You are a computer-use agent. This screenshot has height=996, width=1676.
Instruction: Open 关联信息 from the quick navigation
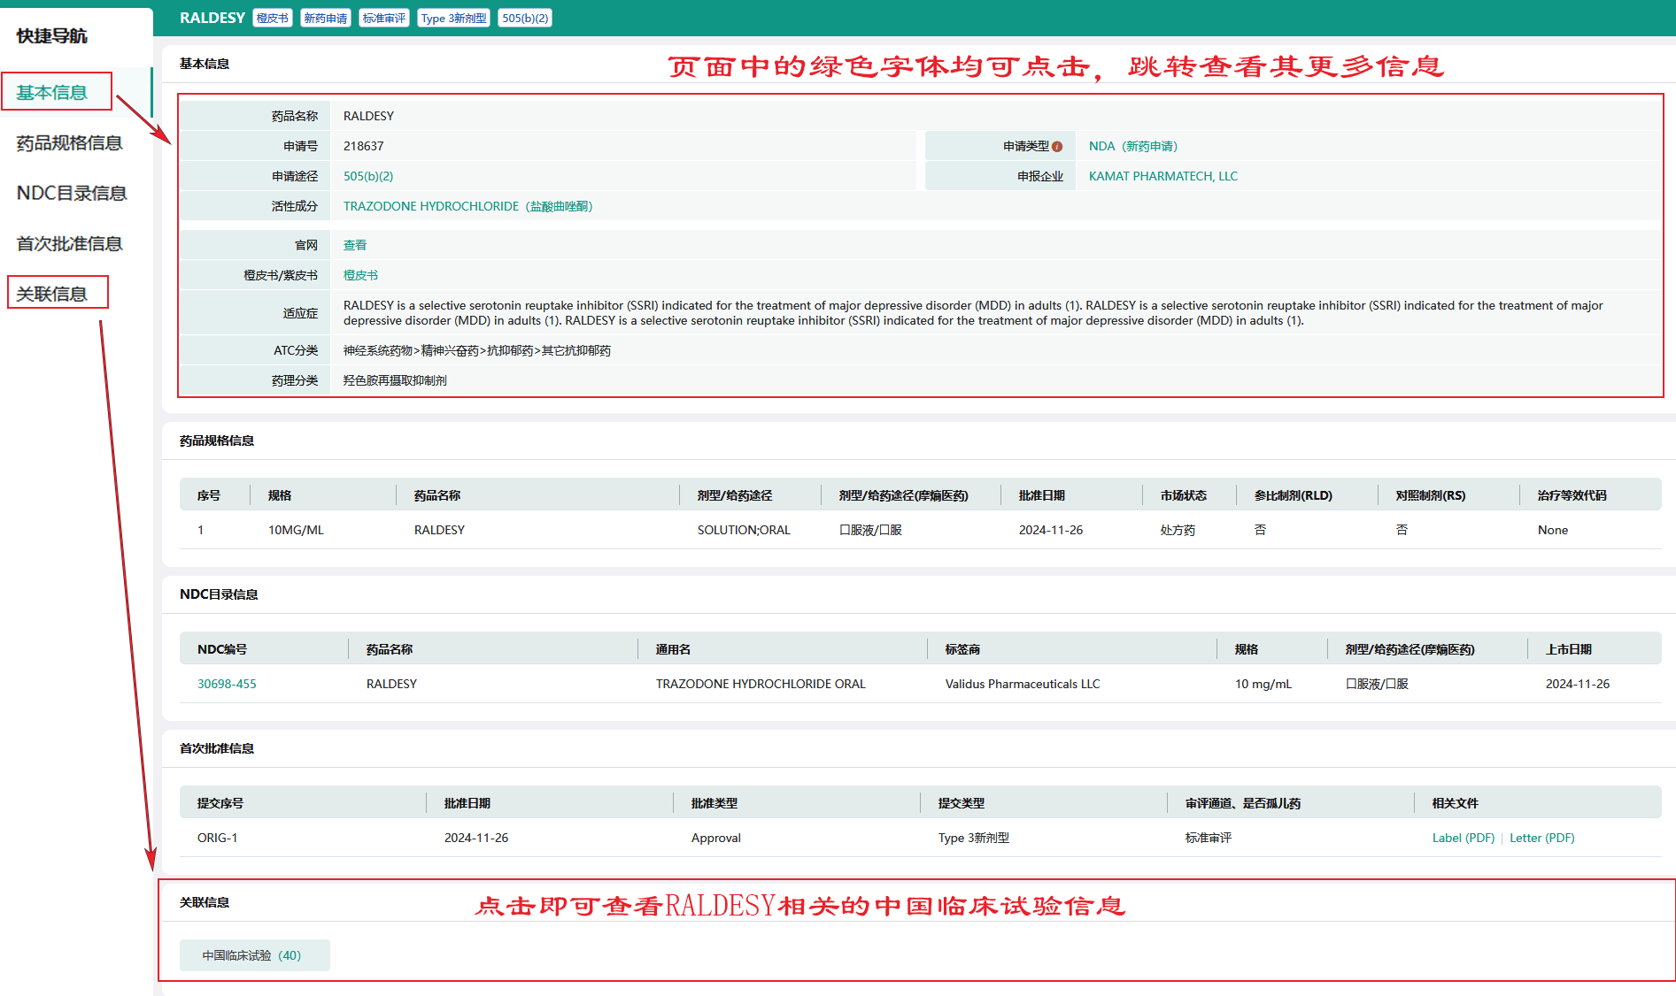tap(52, 295)
